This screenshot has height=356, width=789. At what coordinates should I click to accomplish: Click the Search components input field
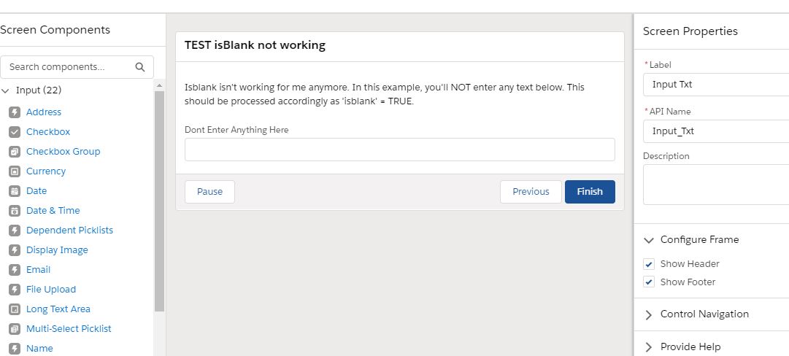tap(69, 67)
